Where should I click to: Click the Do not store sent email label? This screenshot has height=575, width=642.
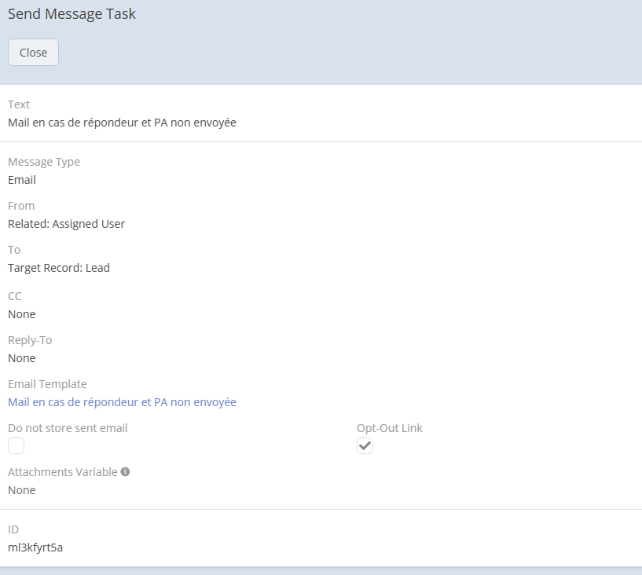(x=68, y=428)
